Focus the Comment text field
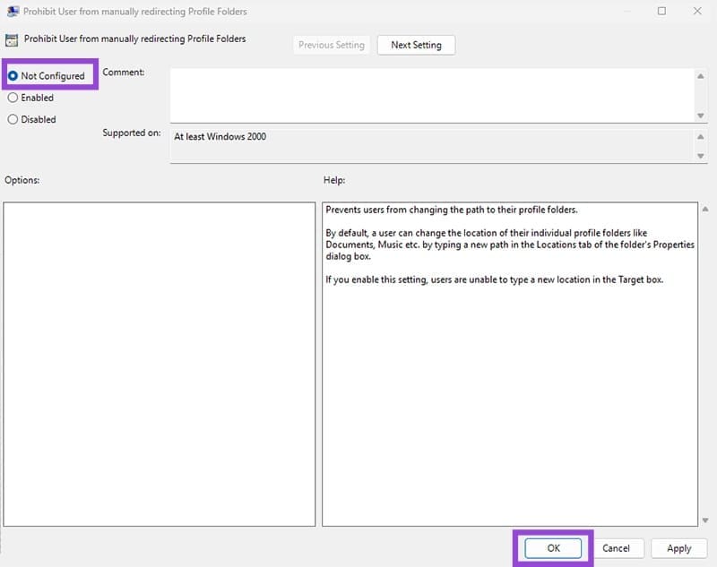The image size is (717, 567). pyautogui.click(x=430, y=95)
